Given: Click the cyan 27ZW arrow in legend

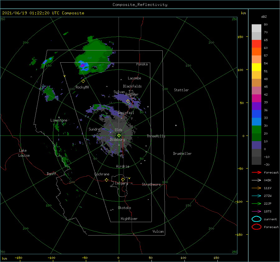Looking at the screenshot, I should coord(256,196).
